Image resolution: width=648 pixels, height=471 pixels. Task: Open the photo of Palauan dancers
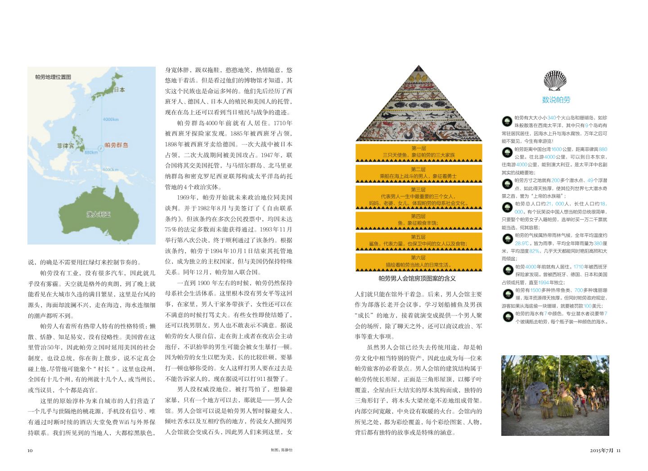(555, 395)
